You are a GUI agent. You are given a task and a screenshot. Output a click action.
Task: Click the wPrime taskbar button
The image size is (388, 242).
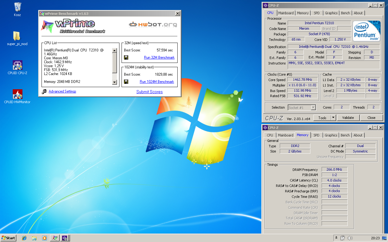(x=55, y=238)
